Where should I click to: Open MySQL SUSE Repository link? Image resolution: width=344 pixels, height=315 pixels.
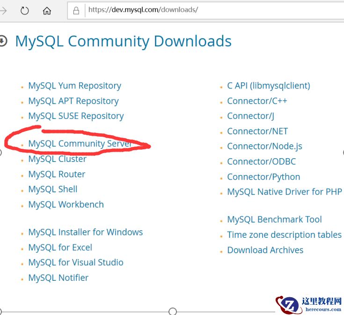76,116
